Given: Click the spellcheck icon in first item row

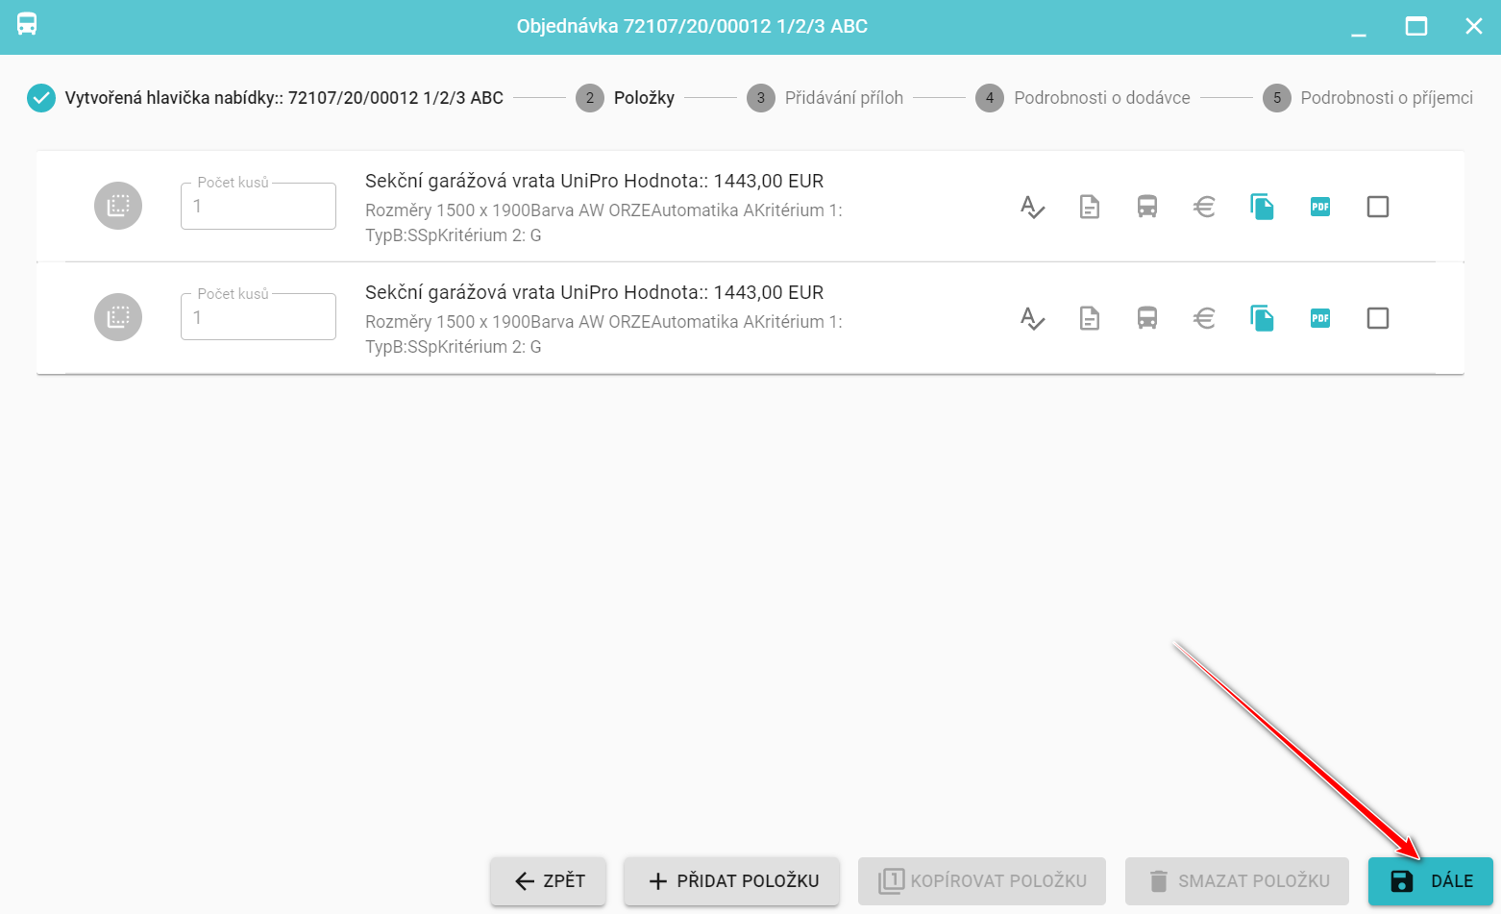Looking at the screenshot, I should click(x=1032, y=207).
